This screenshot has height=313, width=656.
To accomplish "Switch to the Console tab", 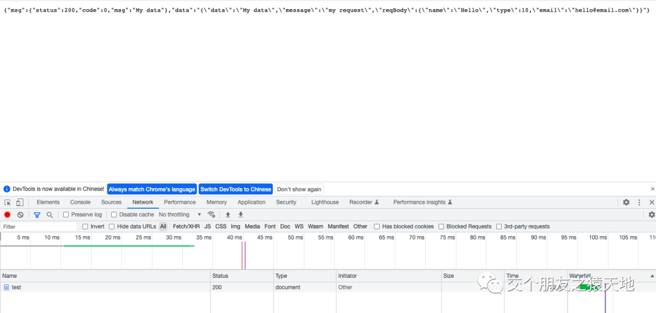I will 80,202.
